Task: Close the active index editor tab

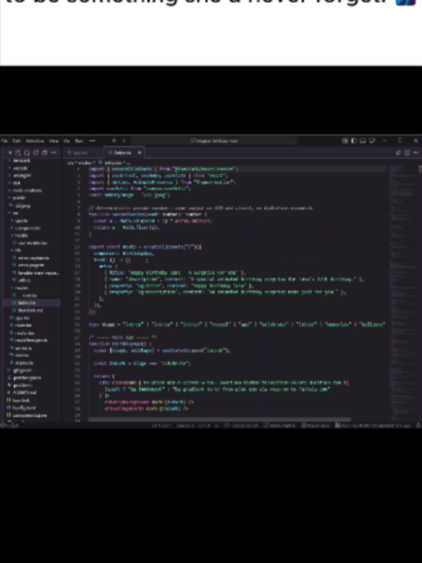Action: [x=140, y=153]
